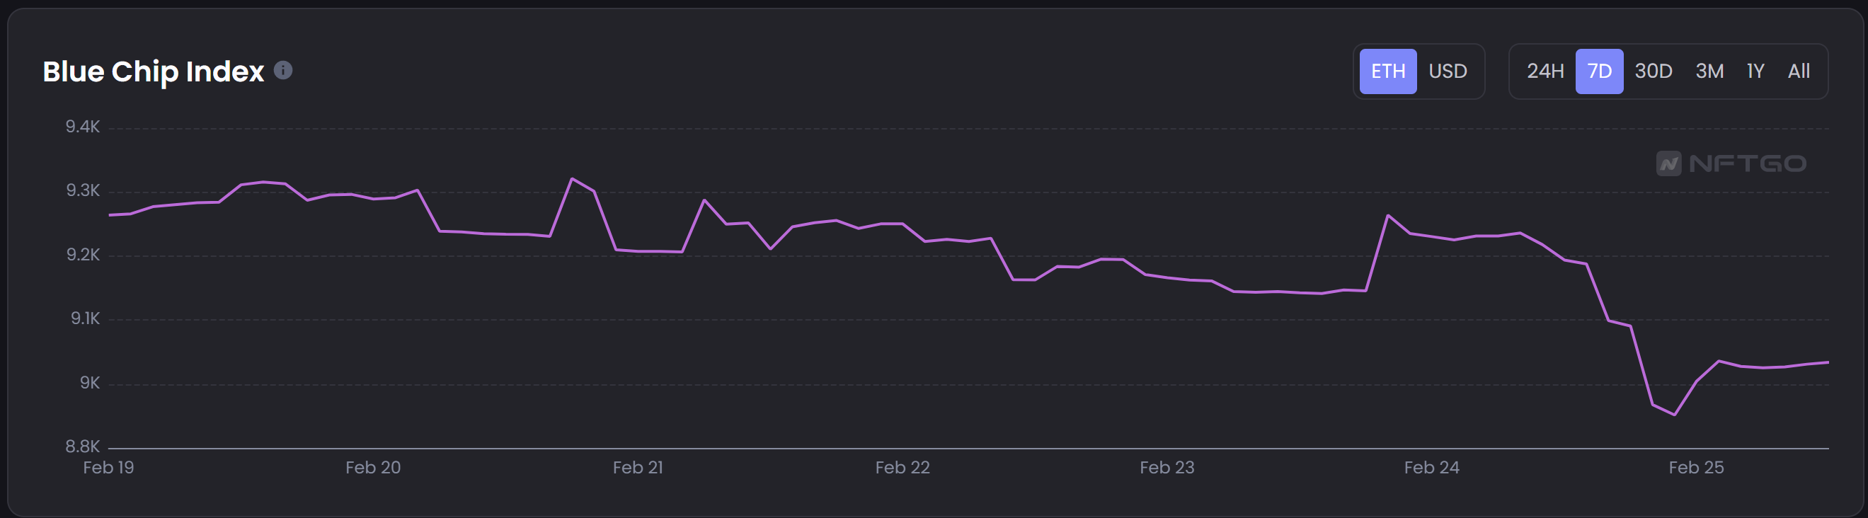
Task: Click the highest spike before Feb 21
Action: (x=572, y=178)
